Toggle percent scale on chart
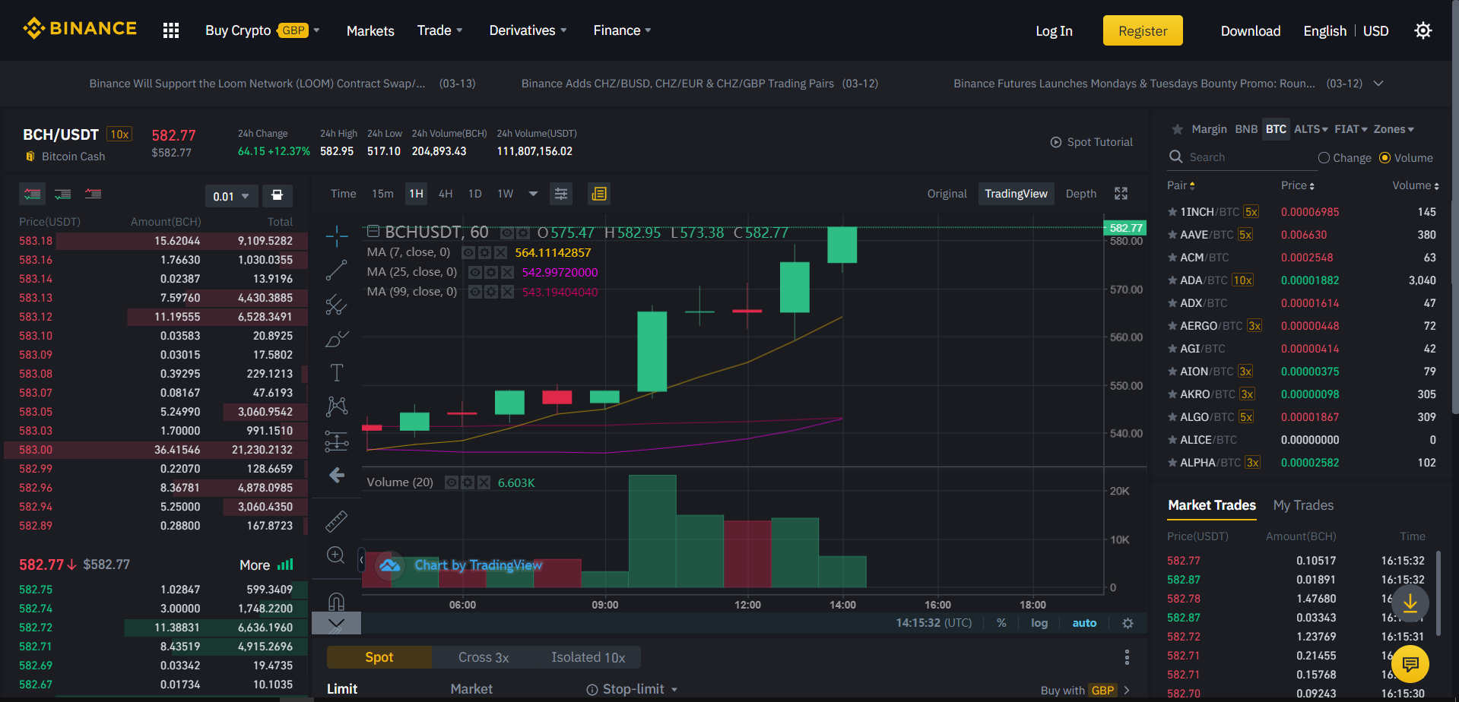 pyautogui.click(x=1001, y=623)
